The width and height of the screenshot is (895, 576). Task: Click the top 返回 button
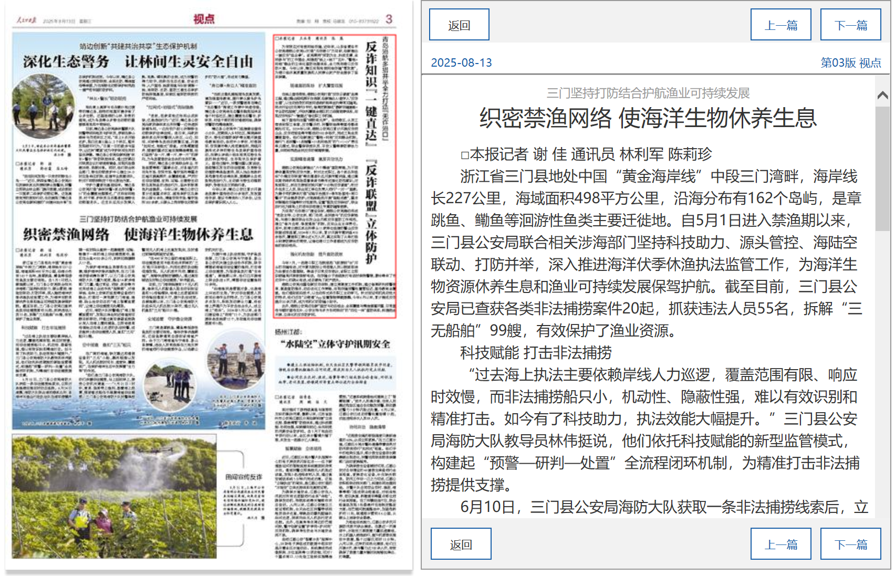point(459,25)
